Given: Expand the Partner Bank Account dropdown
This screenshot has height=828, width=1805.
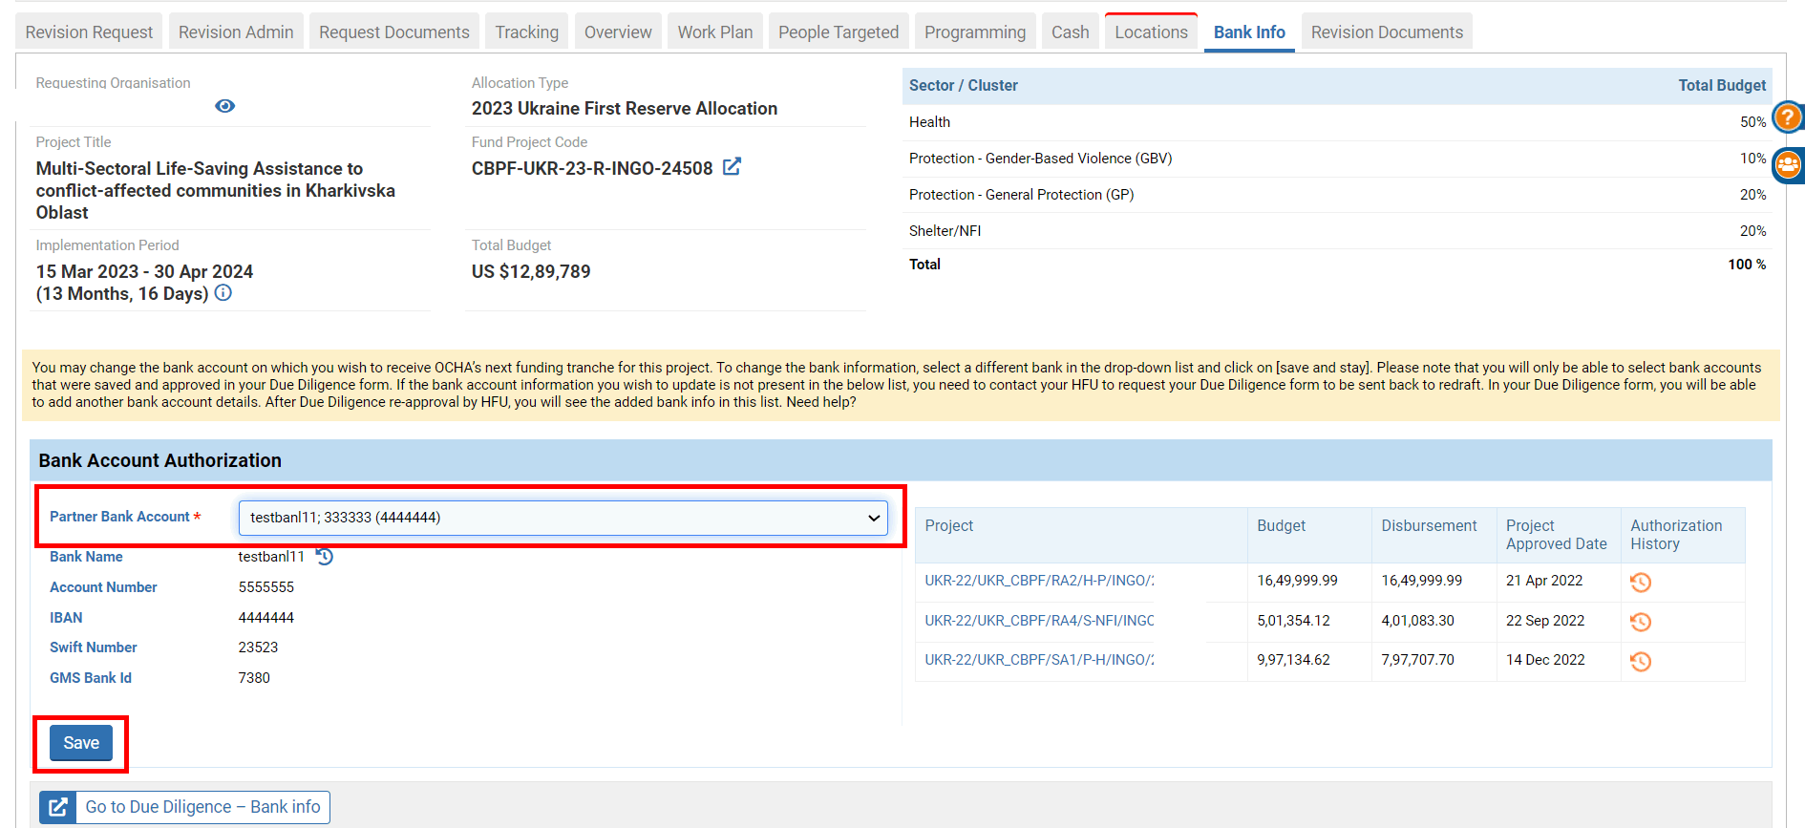Looking at the screenshot, I should coord(563,518).
